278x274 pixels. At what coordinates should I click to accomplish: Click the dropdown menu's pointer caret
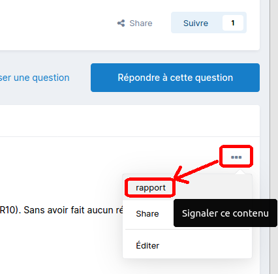click(240, 172)
